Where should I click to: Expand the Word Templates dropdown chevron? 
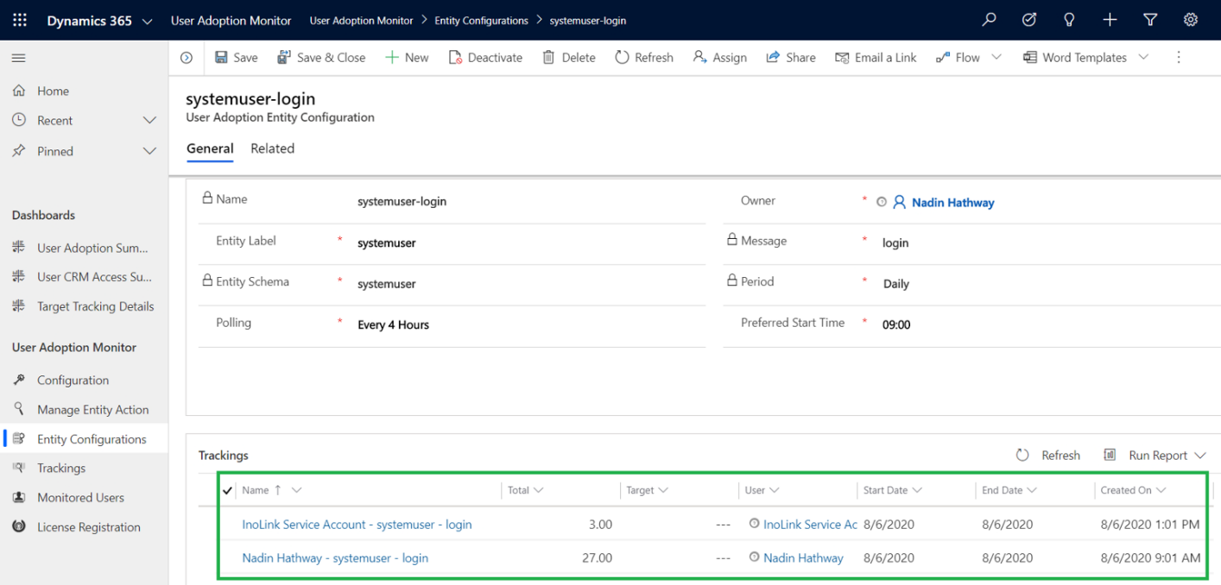pos(1144,58)
